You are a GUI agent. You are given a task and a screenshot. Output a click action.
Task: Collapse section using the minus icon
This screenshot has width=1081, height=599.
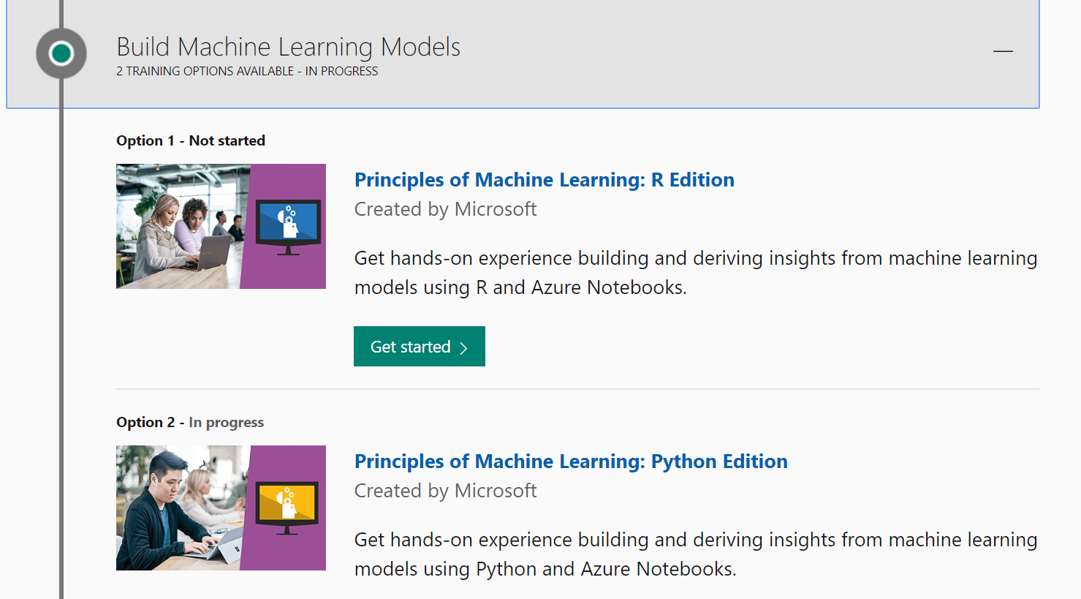coord(1003,51)
